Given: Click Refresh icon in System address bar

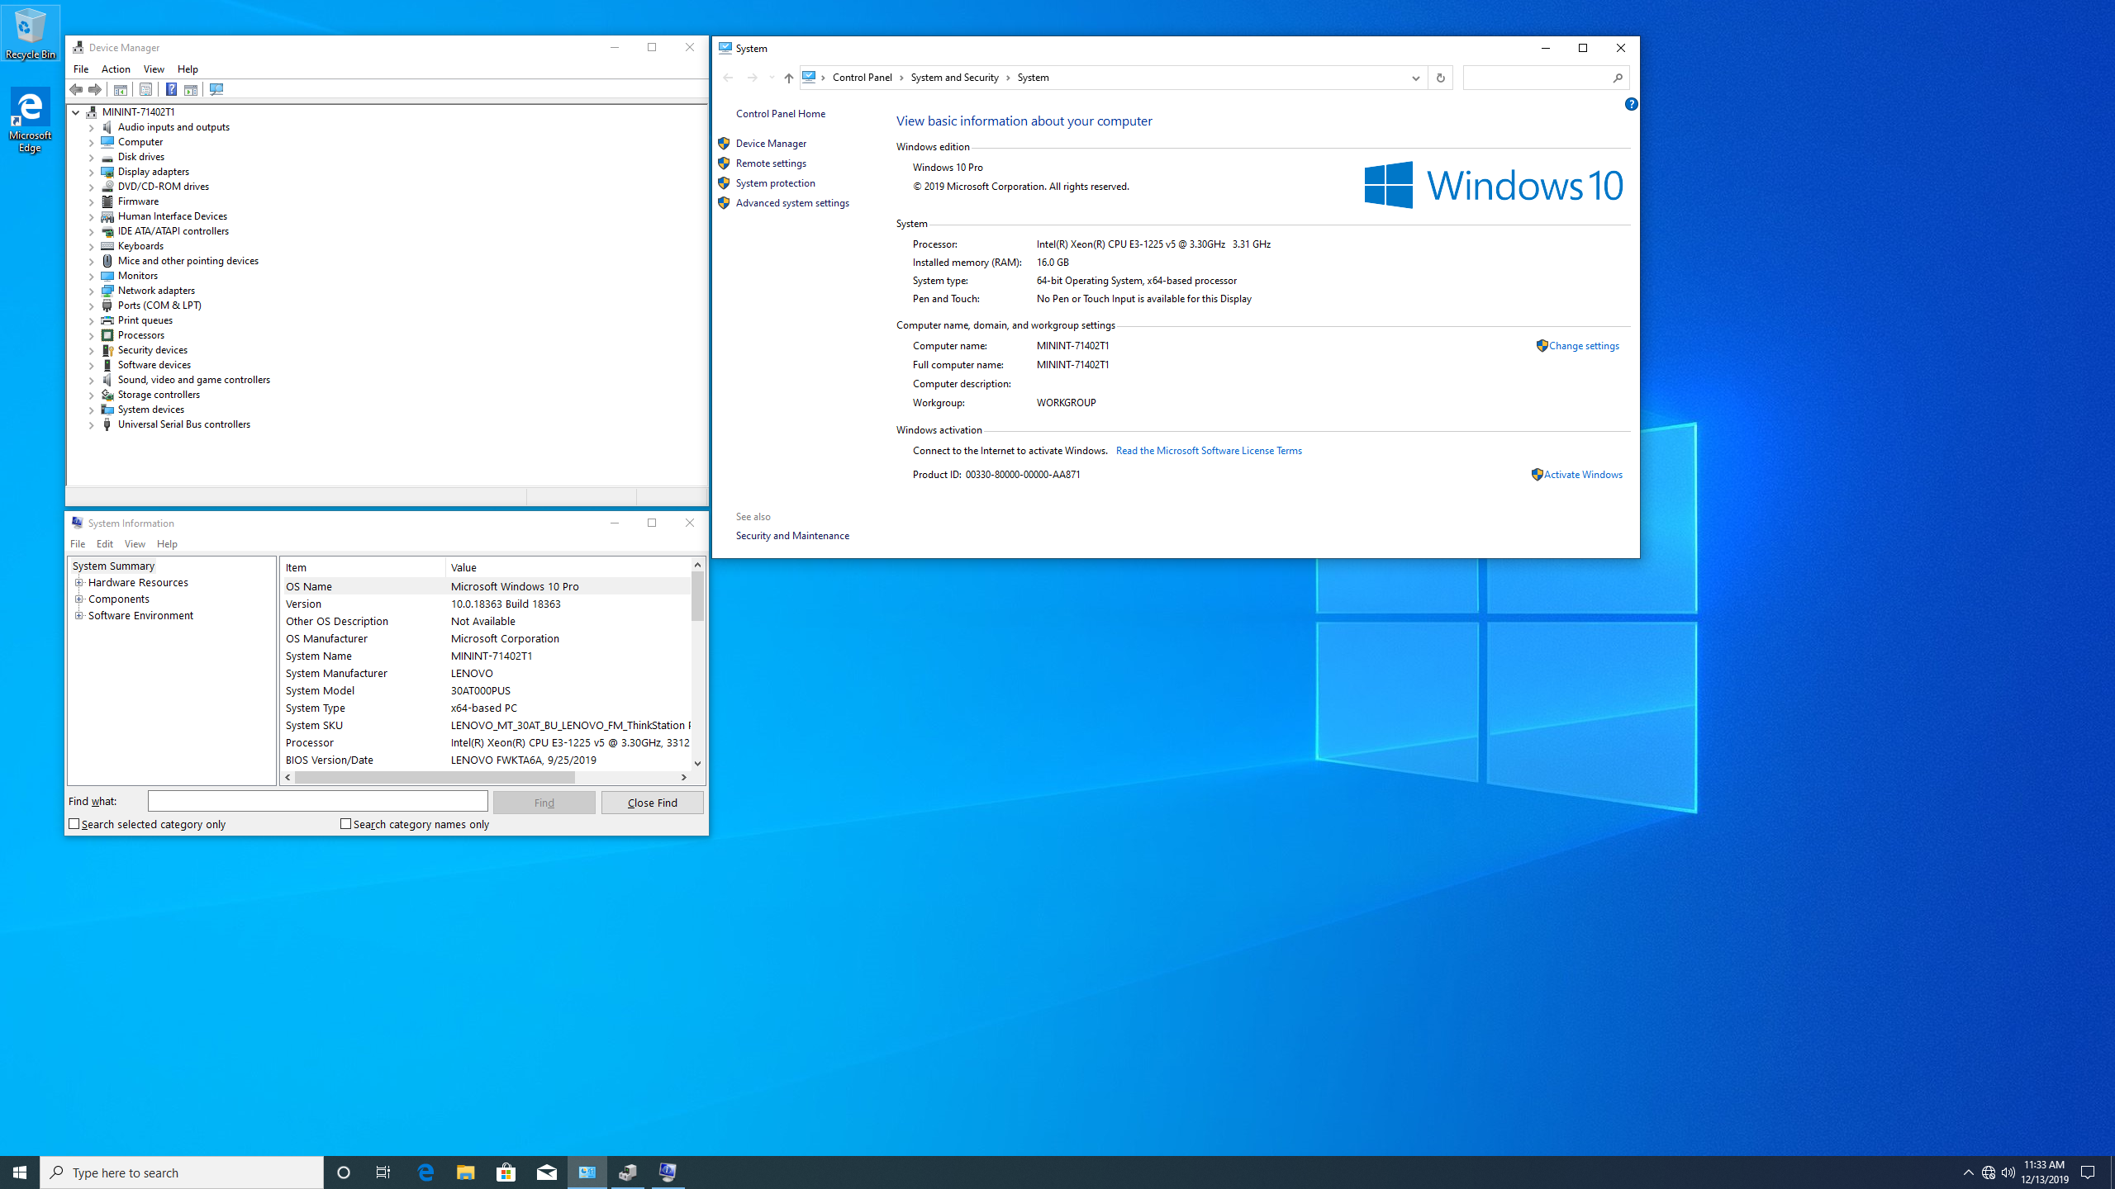Looking at the screenshot, I should (x=1440, y=78).
